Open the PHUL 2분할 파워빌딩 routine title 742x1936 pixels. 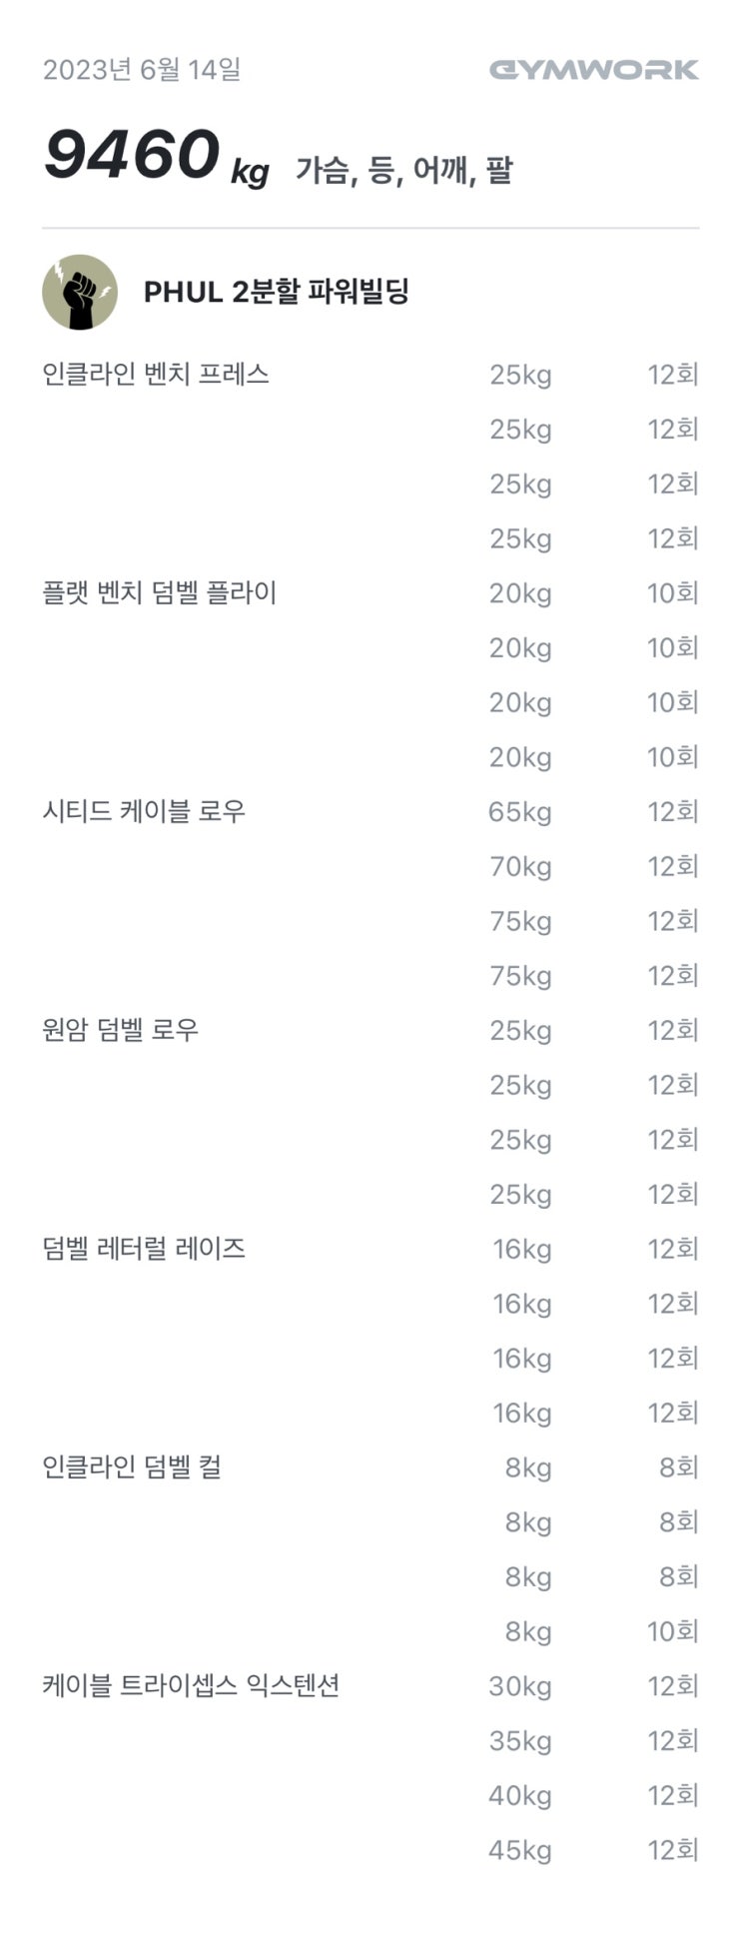277,292
